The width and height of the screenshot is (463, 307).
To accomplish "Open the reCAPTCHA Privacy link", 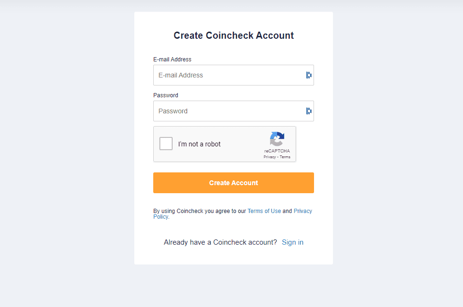I will click(x=270, y=156).
